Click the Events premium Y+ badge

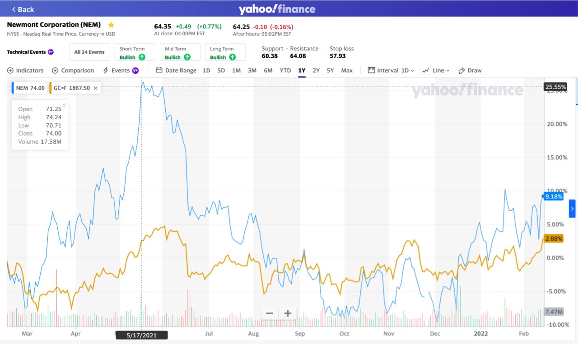(135, 71)
